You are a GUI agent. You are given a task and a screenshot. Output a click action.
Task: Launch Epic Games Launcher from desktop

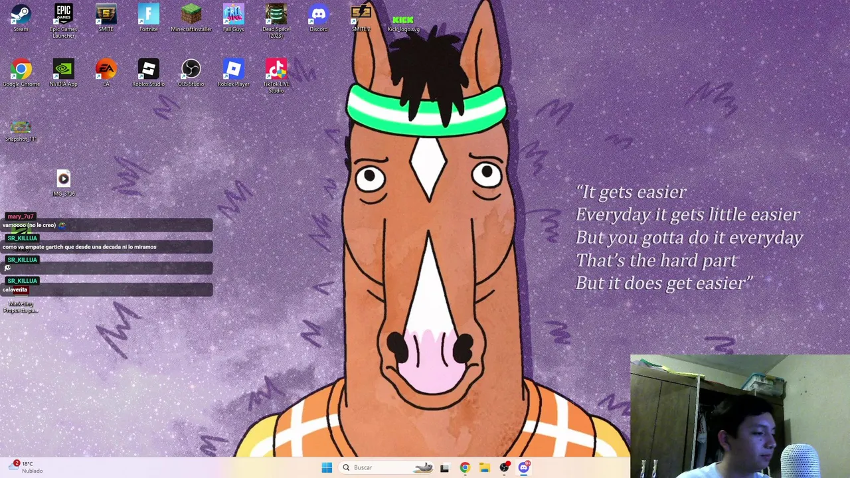click(x=63, y=21)
